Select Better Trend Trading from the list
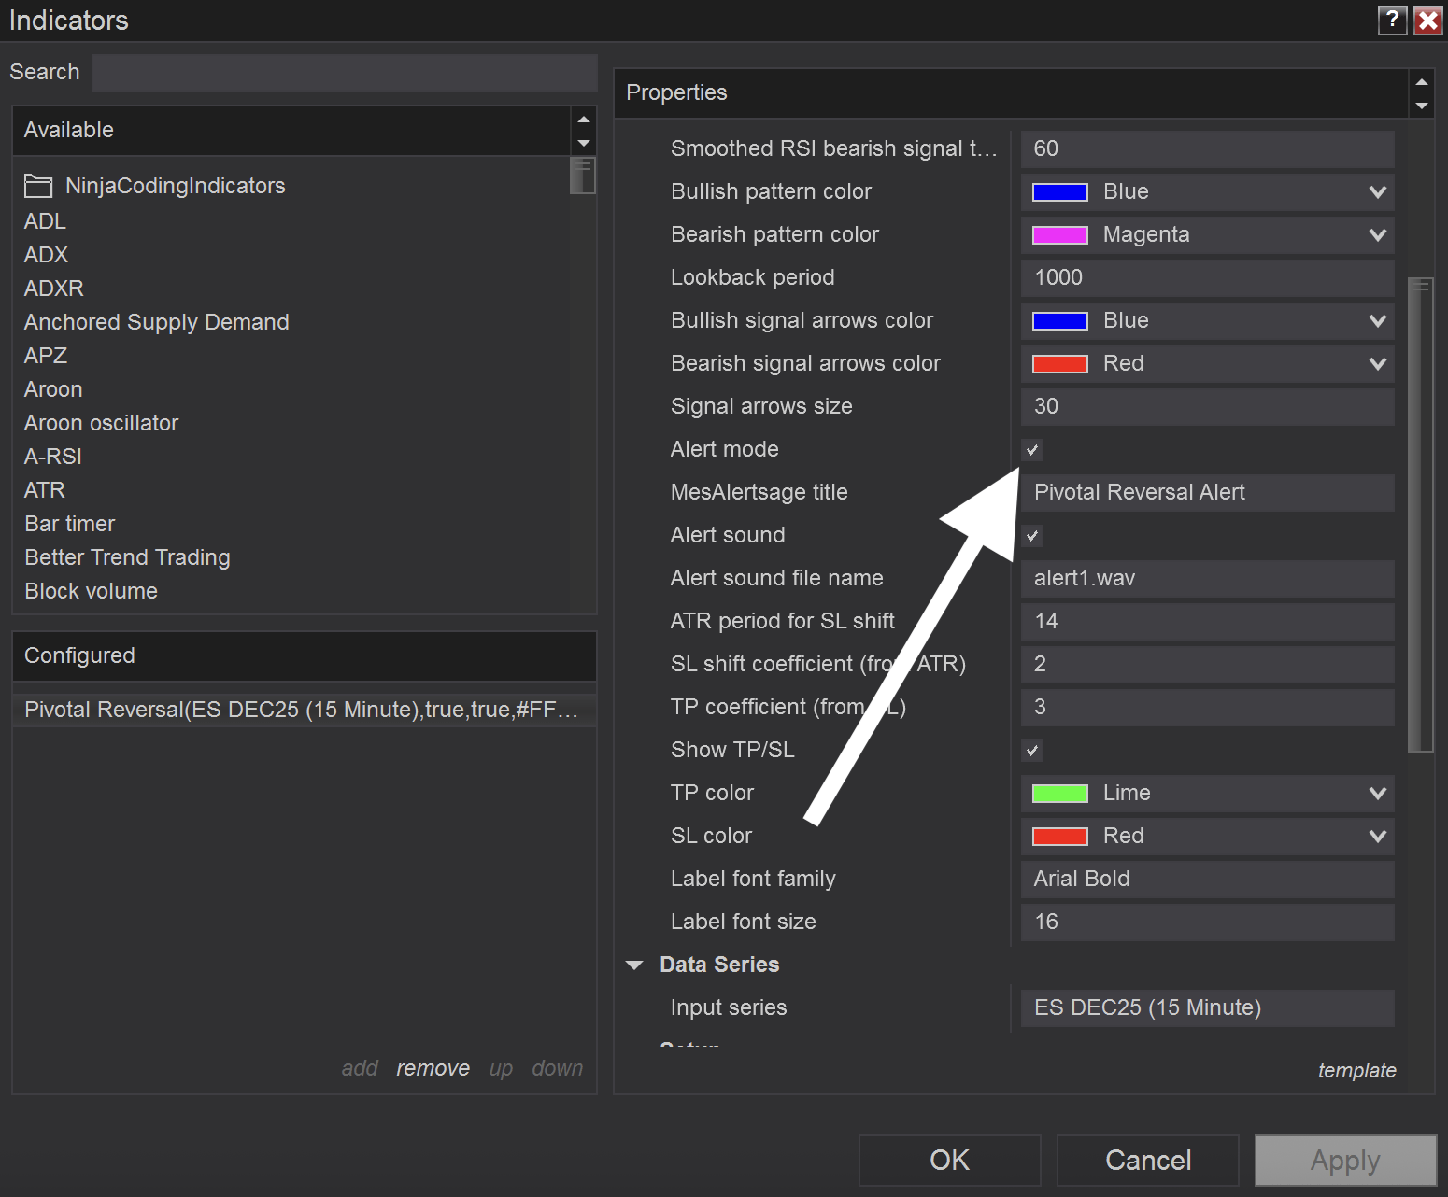Screen dimensions: 1448x1197 (127, 557)
